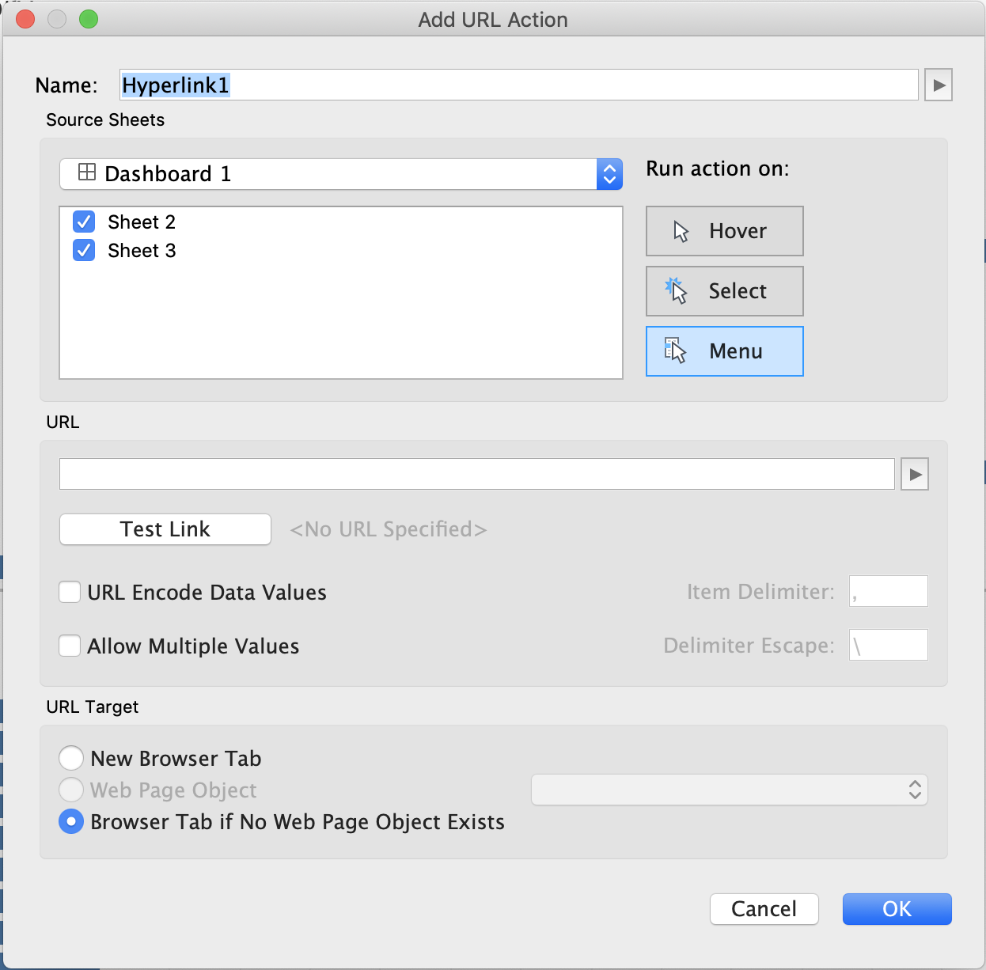Image resolution: width=986 pixels, height=970 pixels.
Task: Click the Test Link button
Action: pos(165,529)
